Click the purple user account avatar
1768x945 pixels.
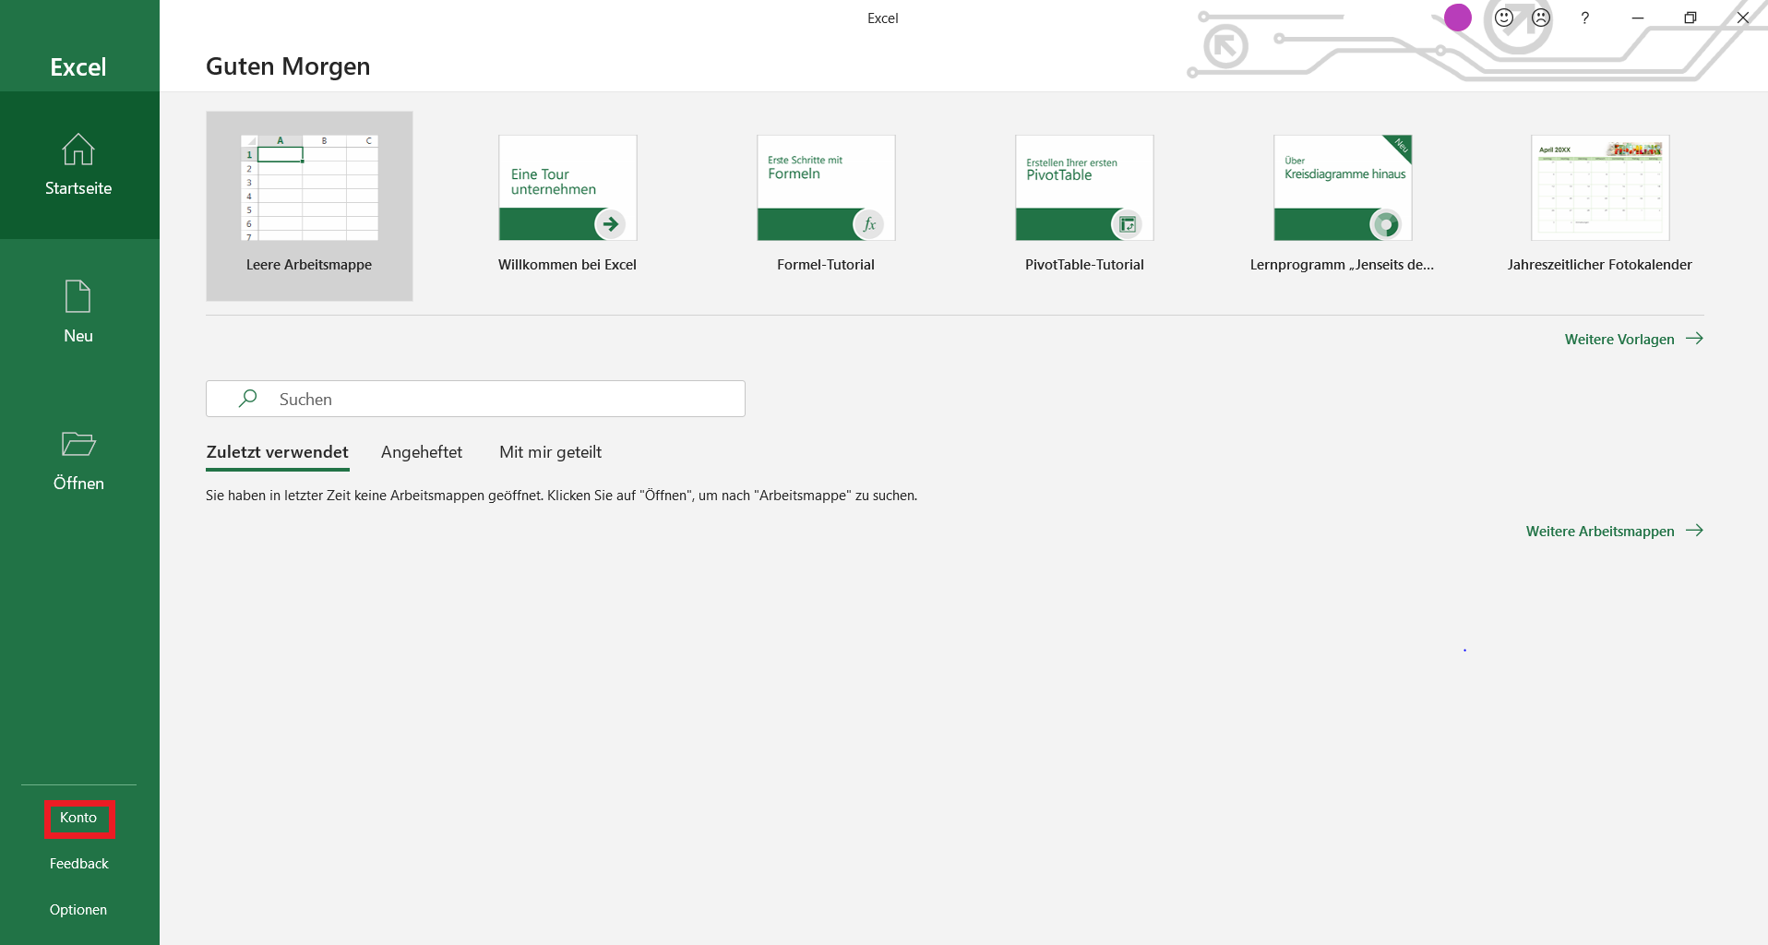coord(1457,18)
